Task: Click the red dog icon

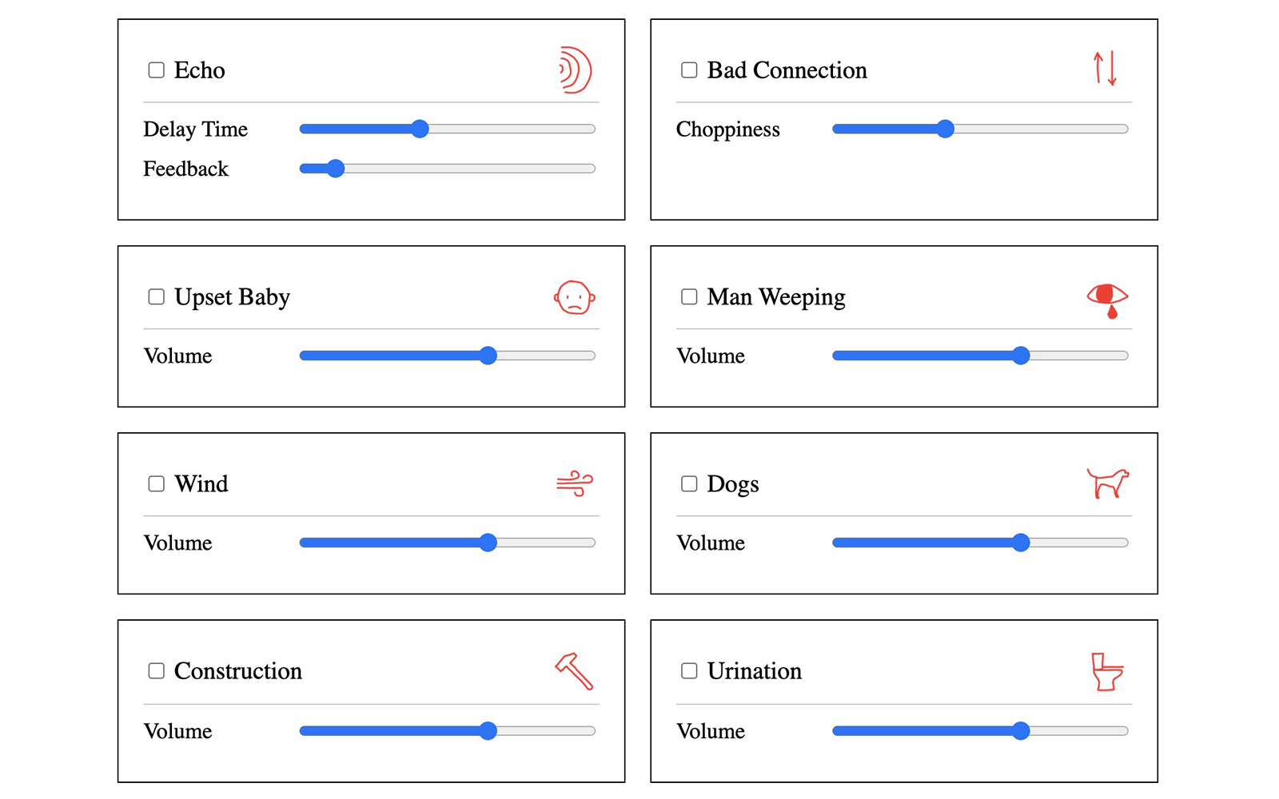Action: [x=1108, y=483]
